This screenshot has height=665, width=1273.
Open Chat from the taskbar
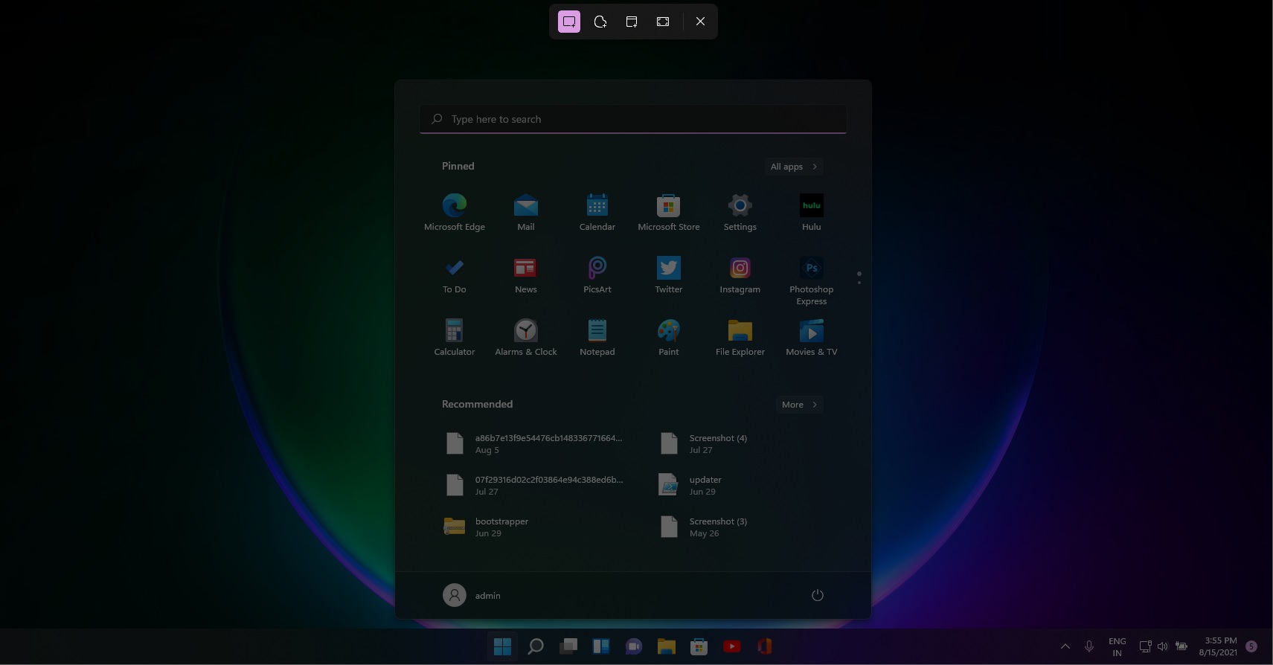[634, 646]
